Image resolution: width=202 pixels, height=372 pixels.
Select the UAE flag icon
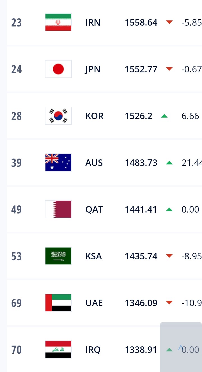58,303
